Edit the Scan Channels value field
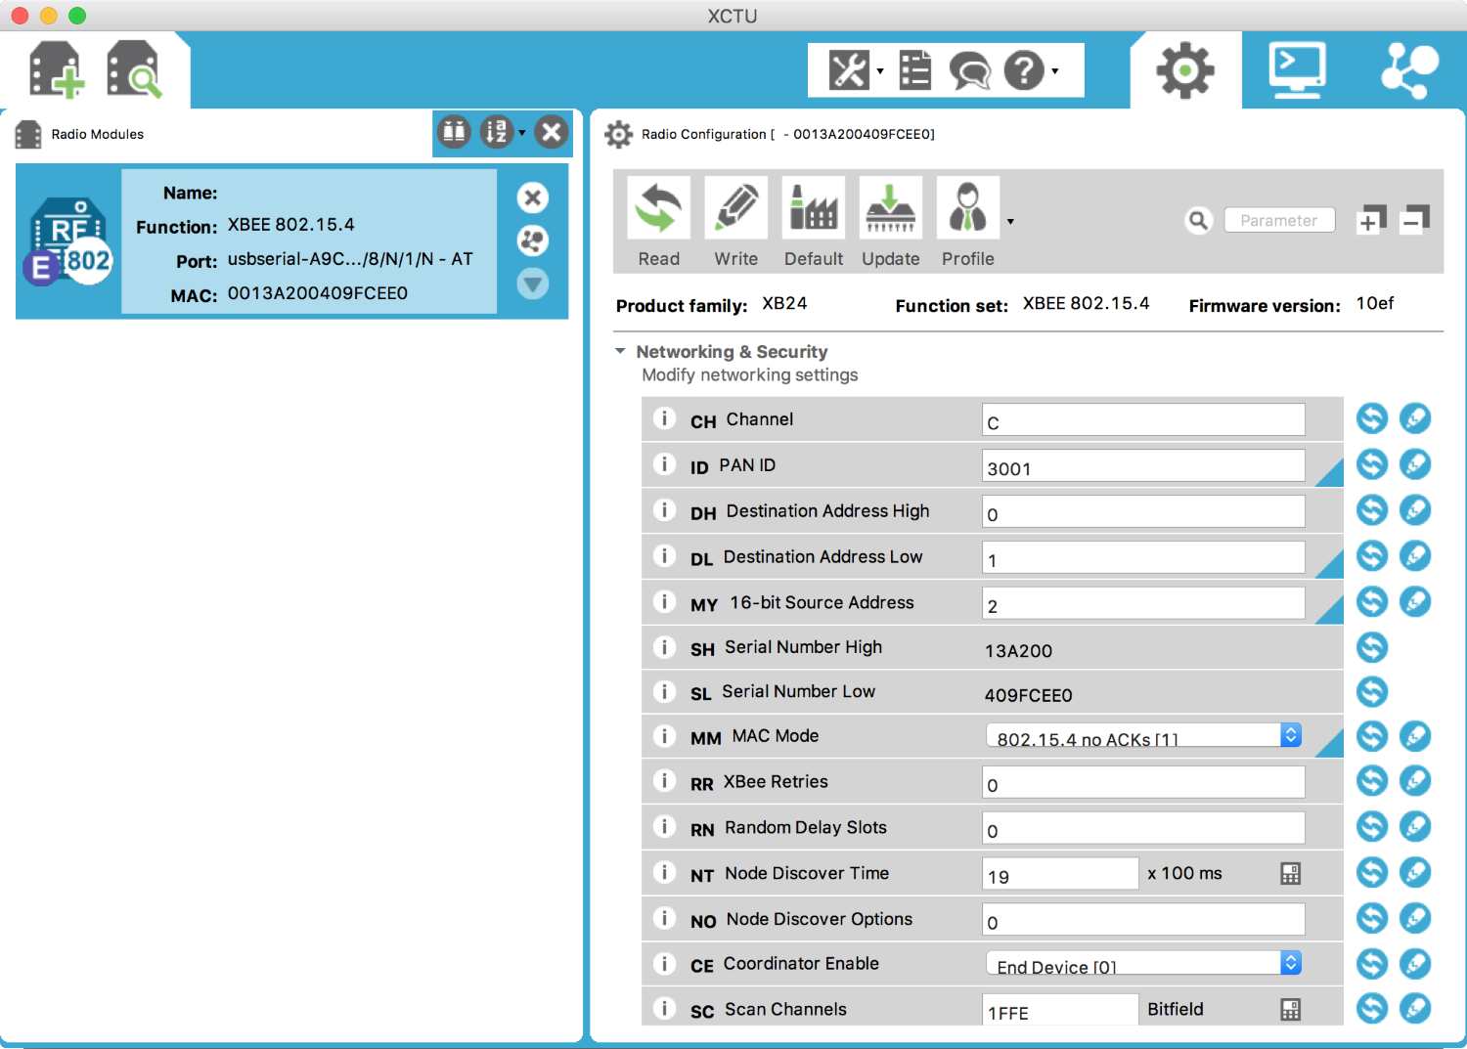This screenshot has width=1467, height=1049. [x=1060, y=1009]
